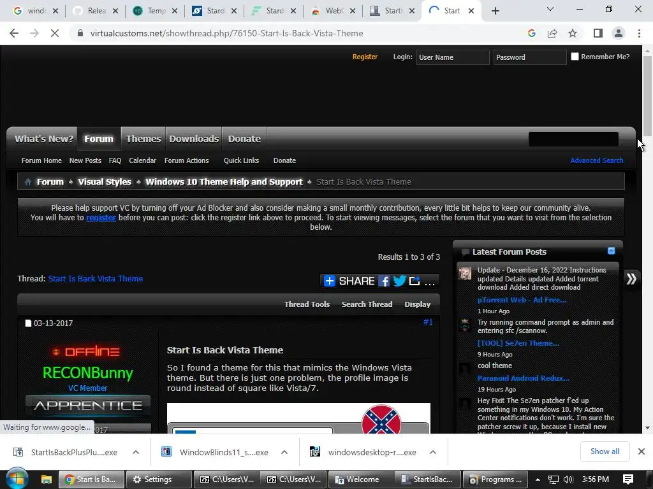Open the FAQ link
This screenshot has height=489, width=653.
(x=115, y=160)
